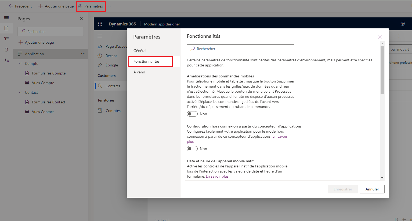412x221 pixels.
Task: Open the En savoir plus link
Action: click(x=217, y=176)
